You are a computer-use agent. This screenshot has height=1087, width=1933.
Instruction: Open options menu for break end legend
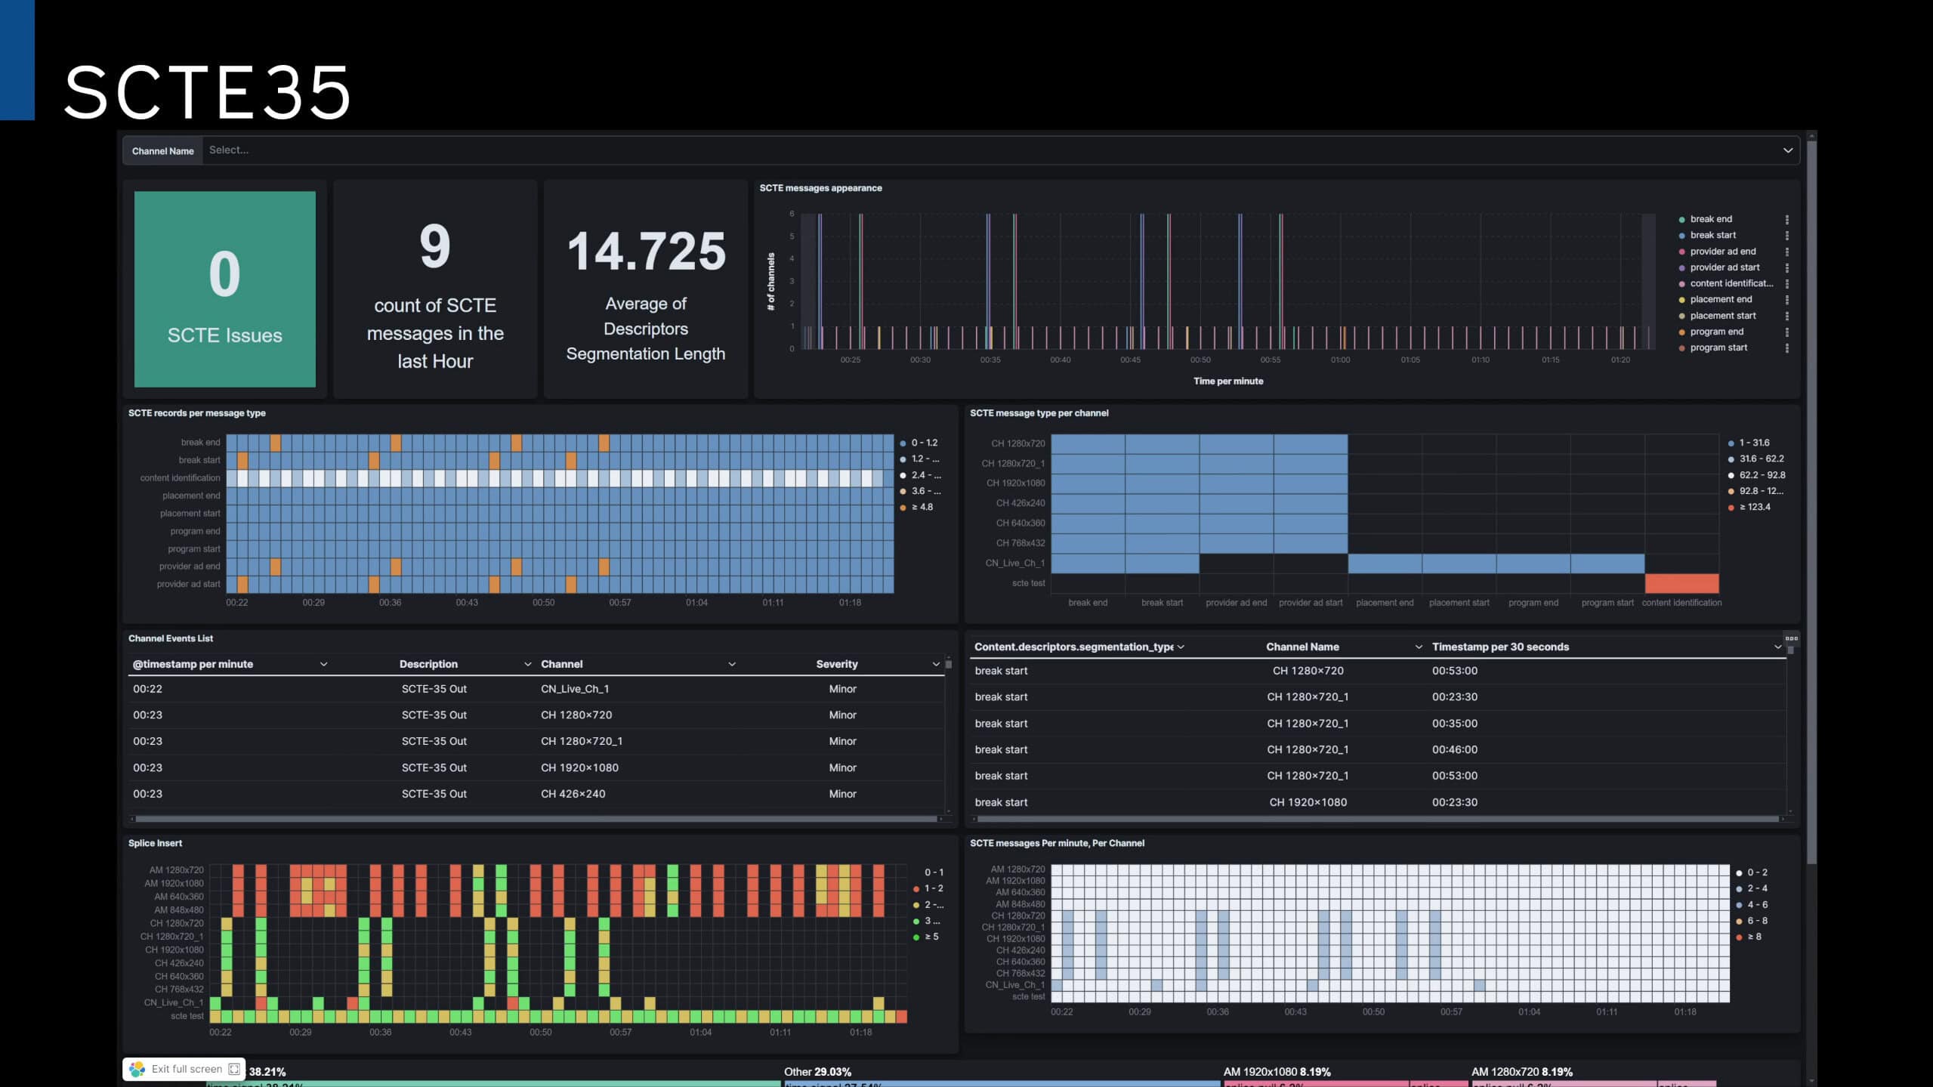pyautogui.click(x=1786, y=220)
